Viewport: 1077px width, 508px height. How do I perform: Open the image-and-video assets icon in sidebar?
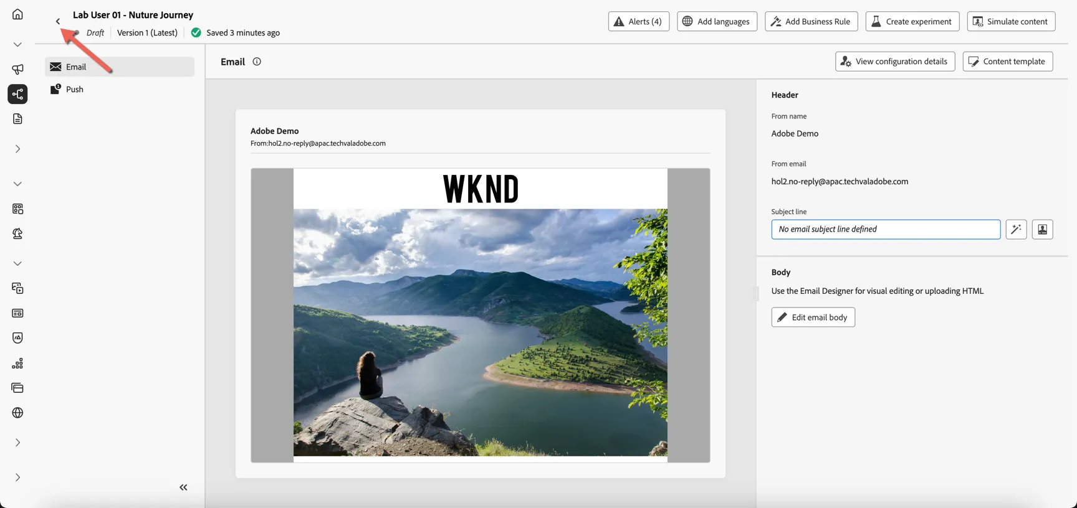(17, 288)
